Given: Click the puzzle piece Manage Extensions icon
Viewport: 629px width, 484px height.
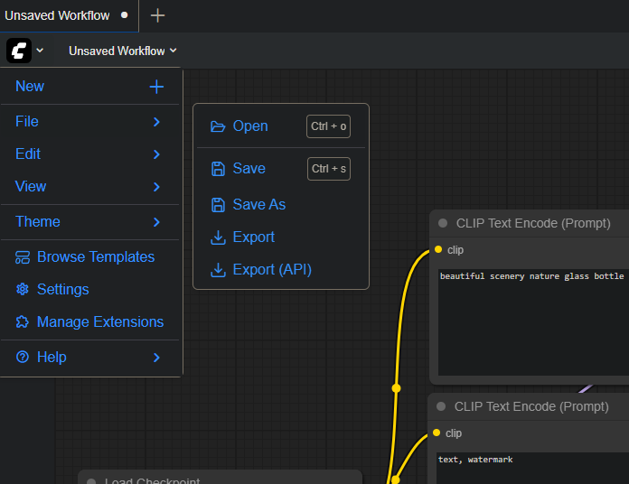Looking at the screenshot, I should pyautogui.click(x=23, y=322).
